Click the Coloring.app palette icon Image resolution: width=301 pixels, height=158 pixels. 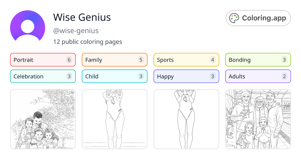pos(234,18)
